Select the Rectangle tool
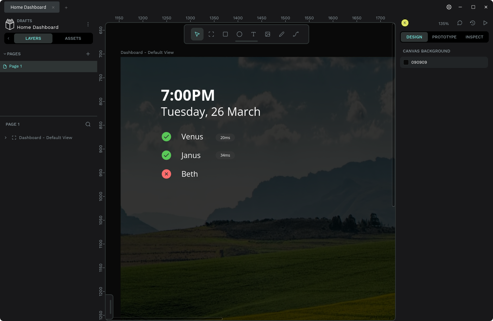 pyautogui.click(x=225, y=34)
